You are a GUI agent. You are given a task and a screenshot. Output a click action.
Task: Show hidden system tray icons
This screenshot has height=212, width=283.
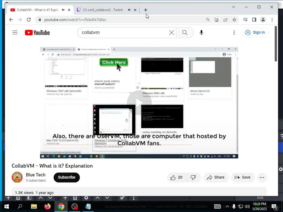pos(227,206)
